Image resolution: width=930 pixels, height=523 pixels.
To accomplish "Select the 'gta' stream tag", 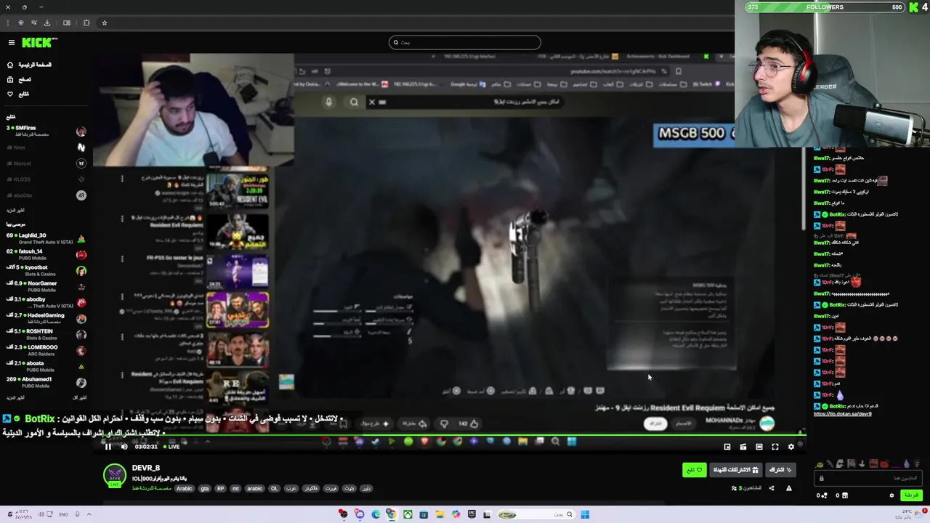I will pos(204,488).
